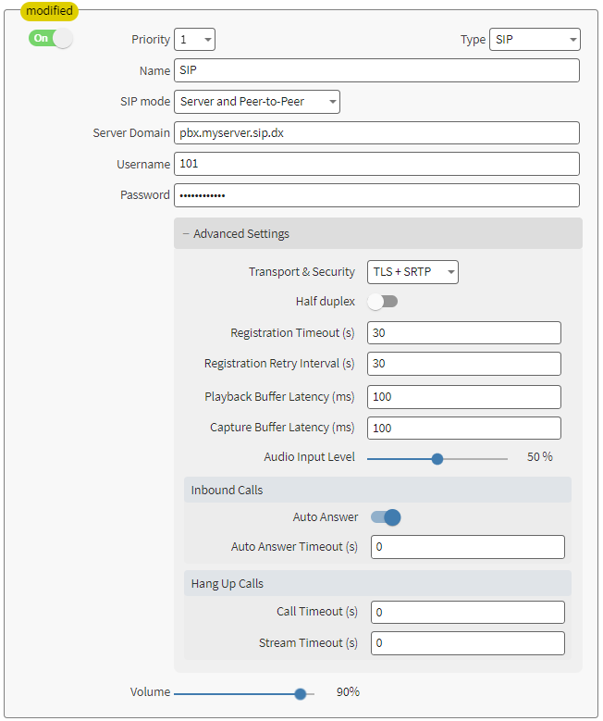The height and width of the screenshot is (721, 603).
Task: Open the SIP mode dropdown
Action: pos(256,102)
